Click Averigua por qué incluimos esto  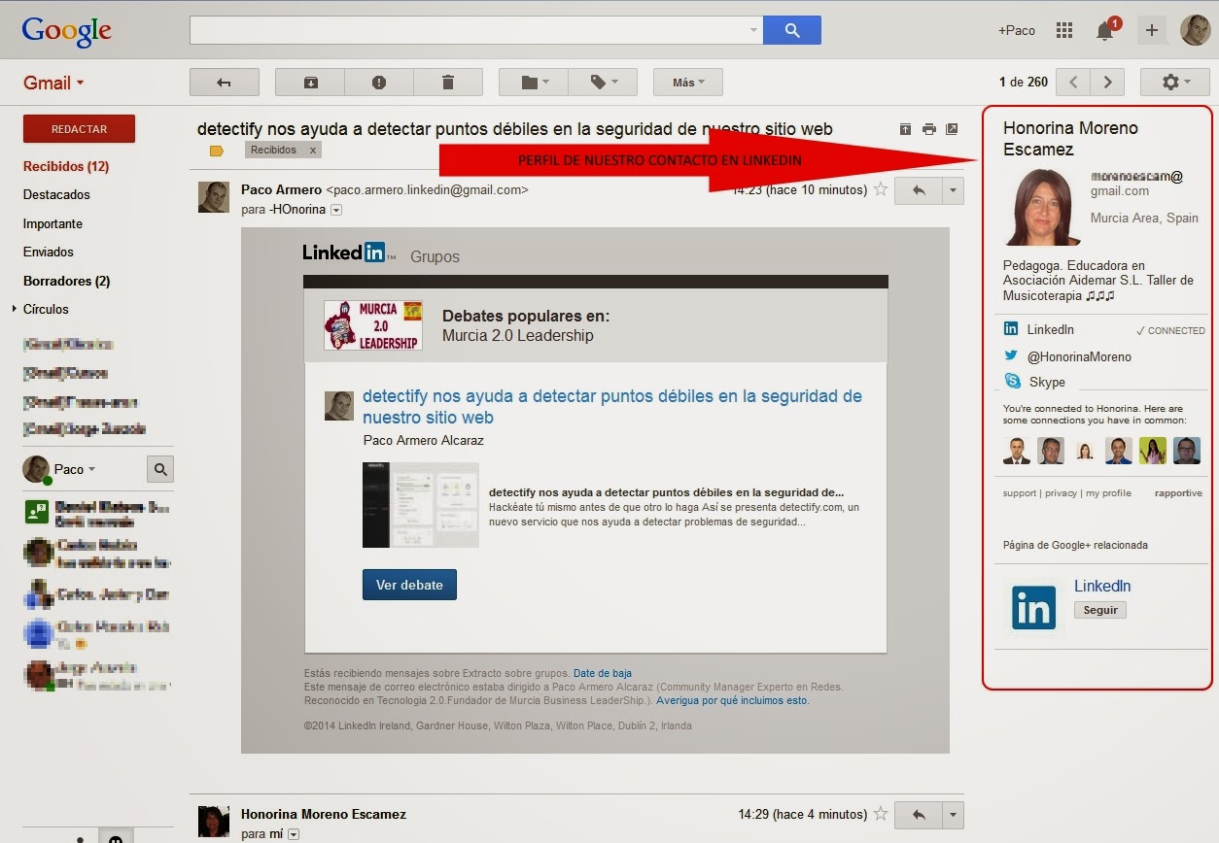pos(732,700)
